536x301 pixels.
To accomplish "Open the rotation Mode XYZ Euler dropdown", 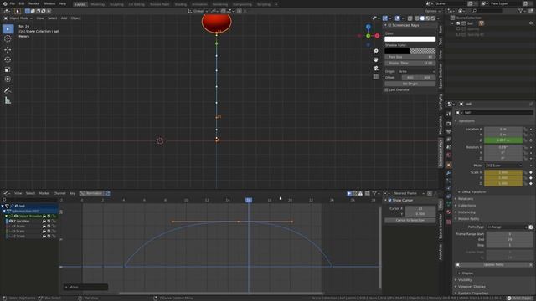I will [x=503, y=166].
